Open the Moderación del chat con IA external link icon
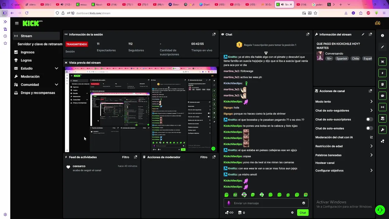 click(371, 137)
